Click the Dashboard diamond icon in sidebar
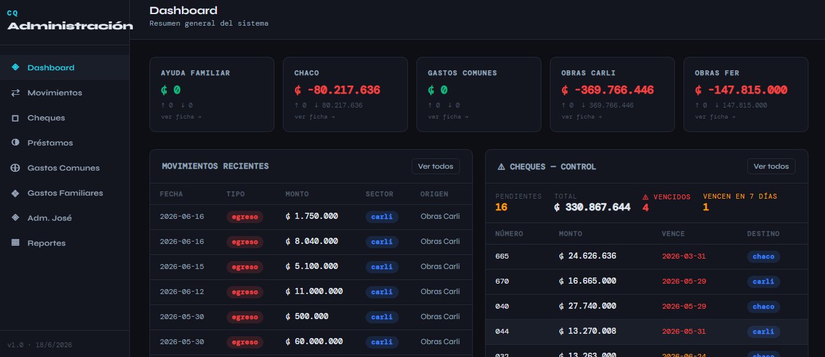This screenshot has height=357, width=825. (x=15, y=68)
